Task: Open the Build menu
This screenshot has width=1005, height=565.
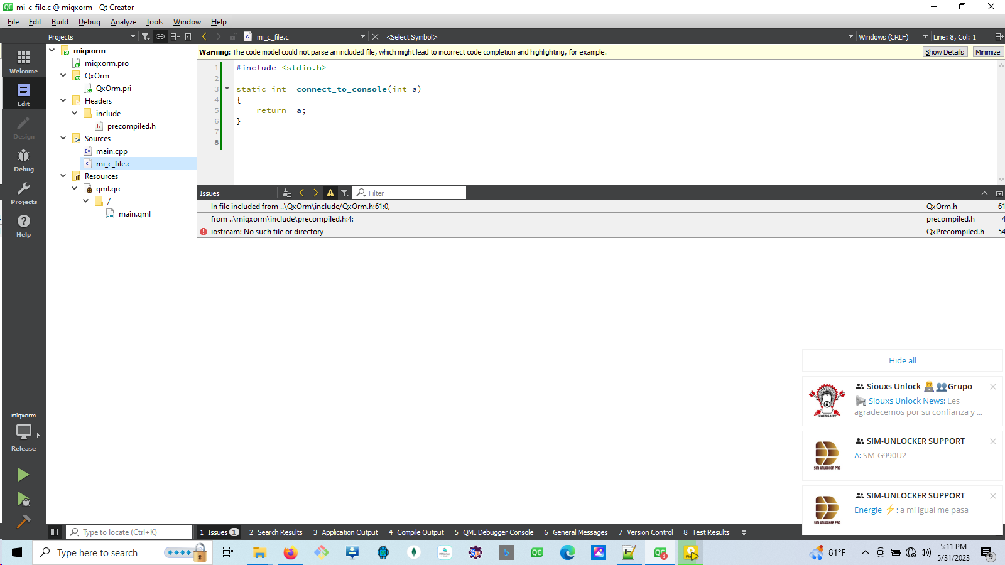Action: [60, 22]
